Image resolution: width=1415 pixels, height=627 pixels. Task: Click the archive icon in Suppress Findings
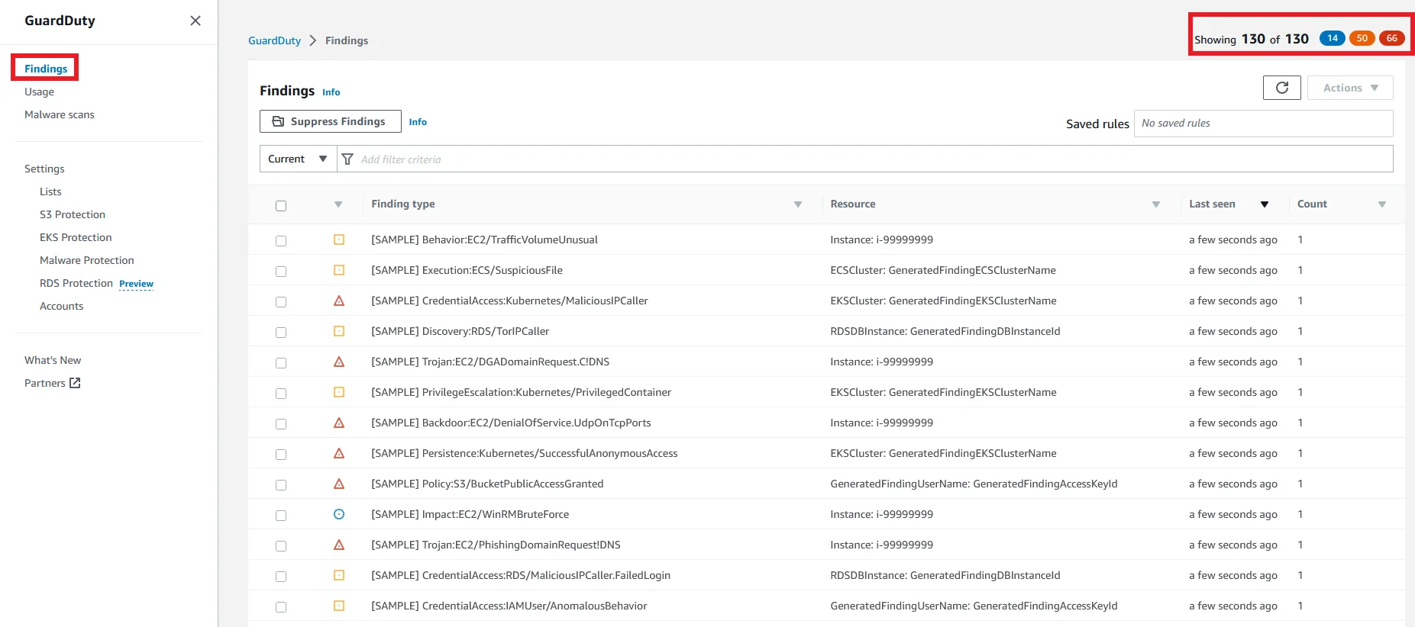[278, 121]
